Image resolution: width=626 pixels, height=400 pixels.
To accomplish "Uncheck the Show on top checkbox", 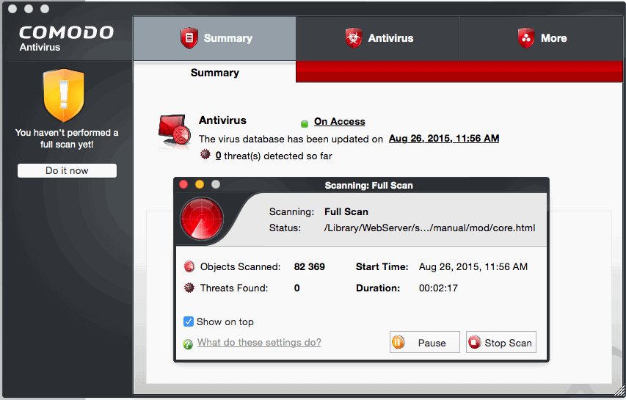I will click(x=189, y=321).
